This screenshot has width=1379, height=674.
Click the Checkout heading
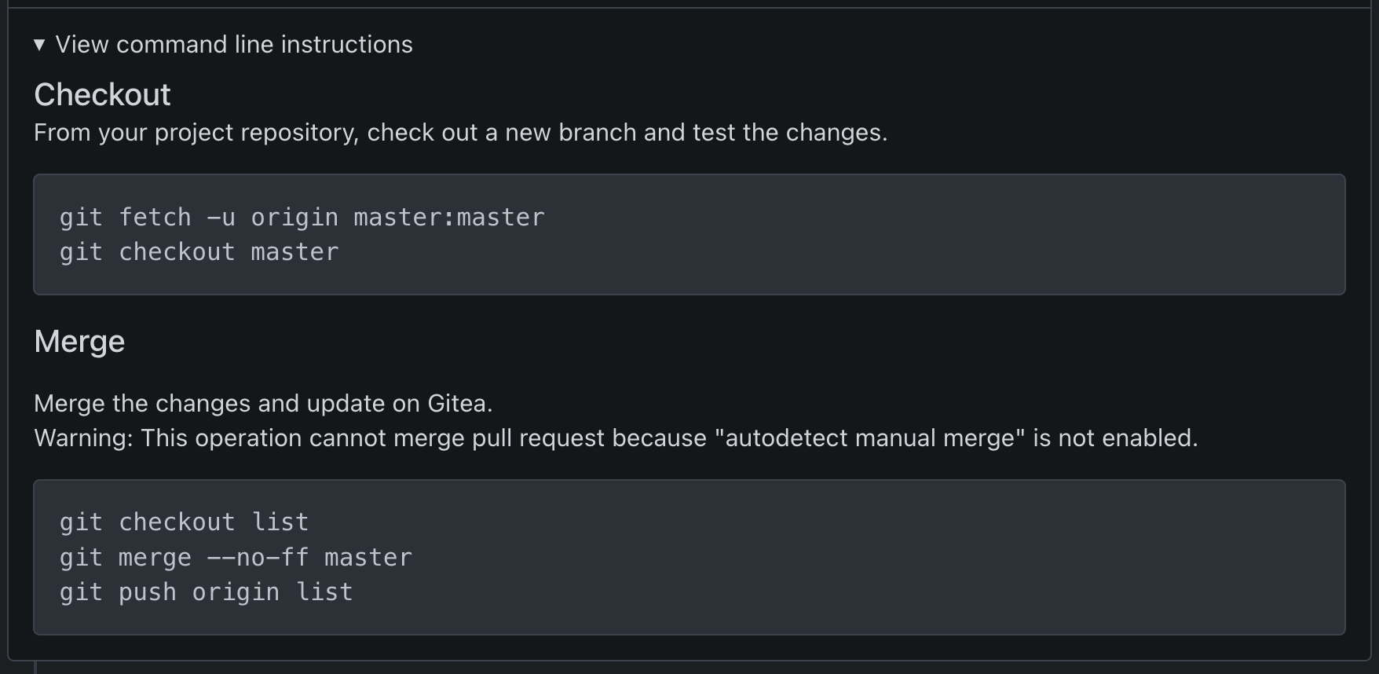click(102, 95)
